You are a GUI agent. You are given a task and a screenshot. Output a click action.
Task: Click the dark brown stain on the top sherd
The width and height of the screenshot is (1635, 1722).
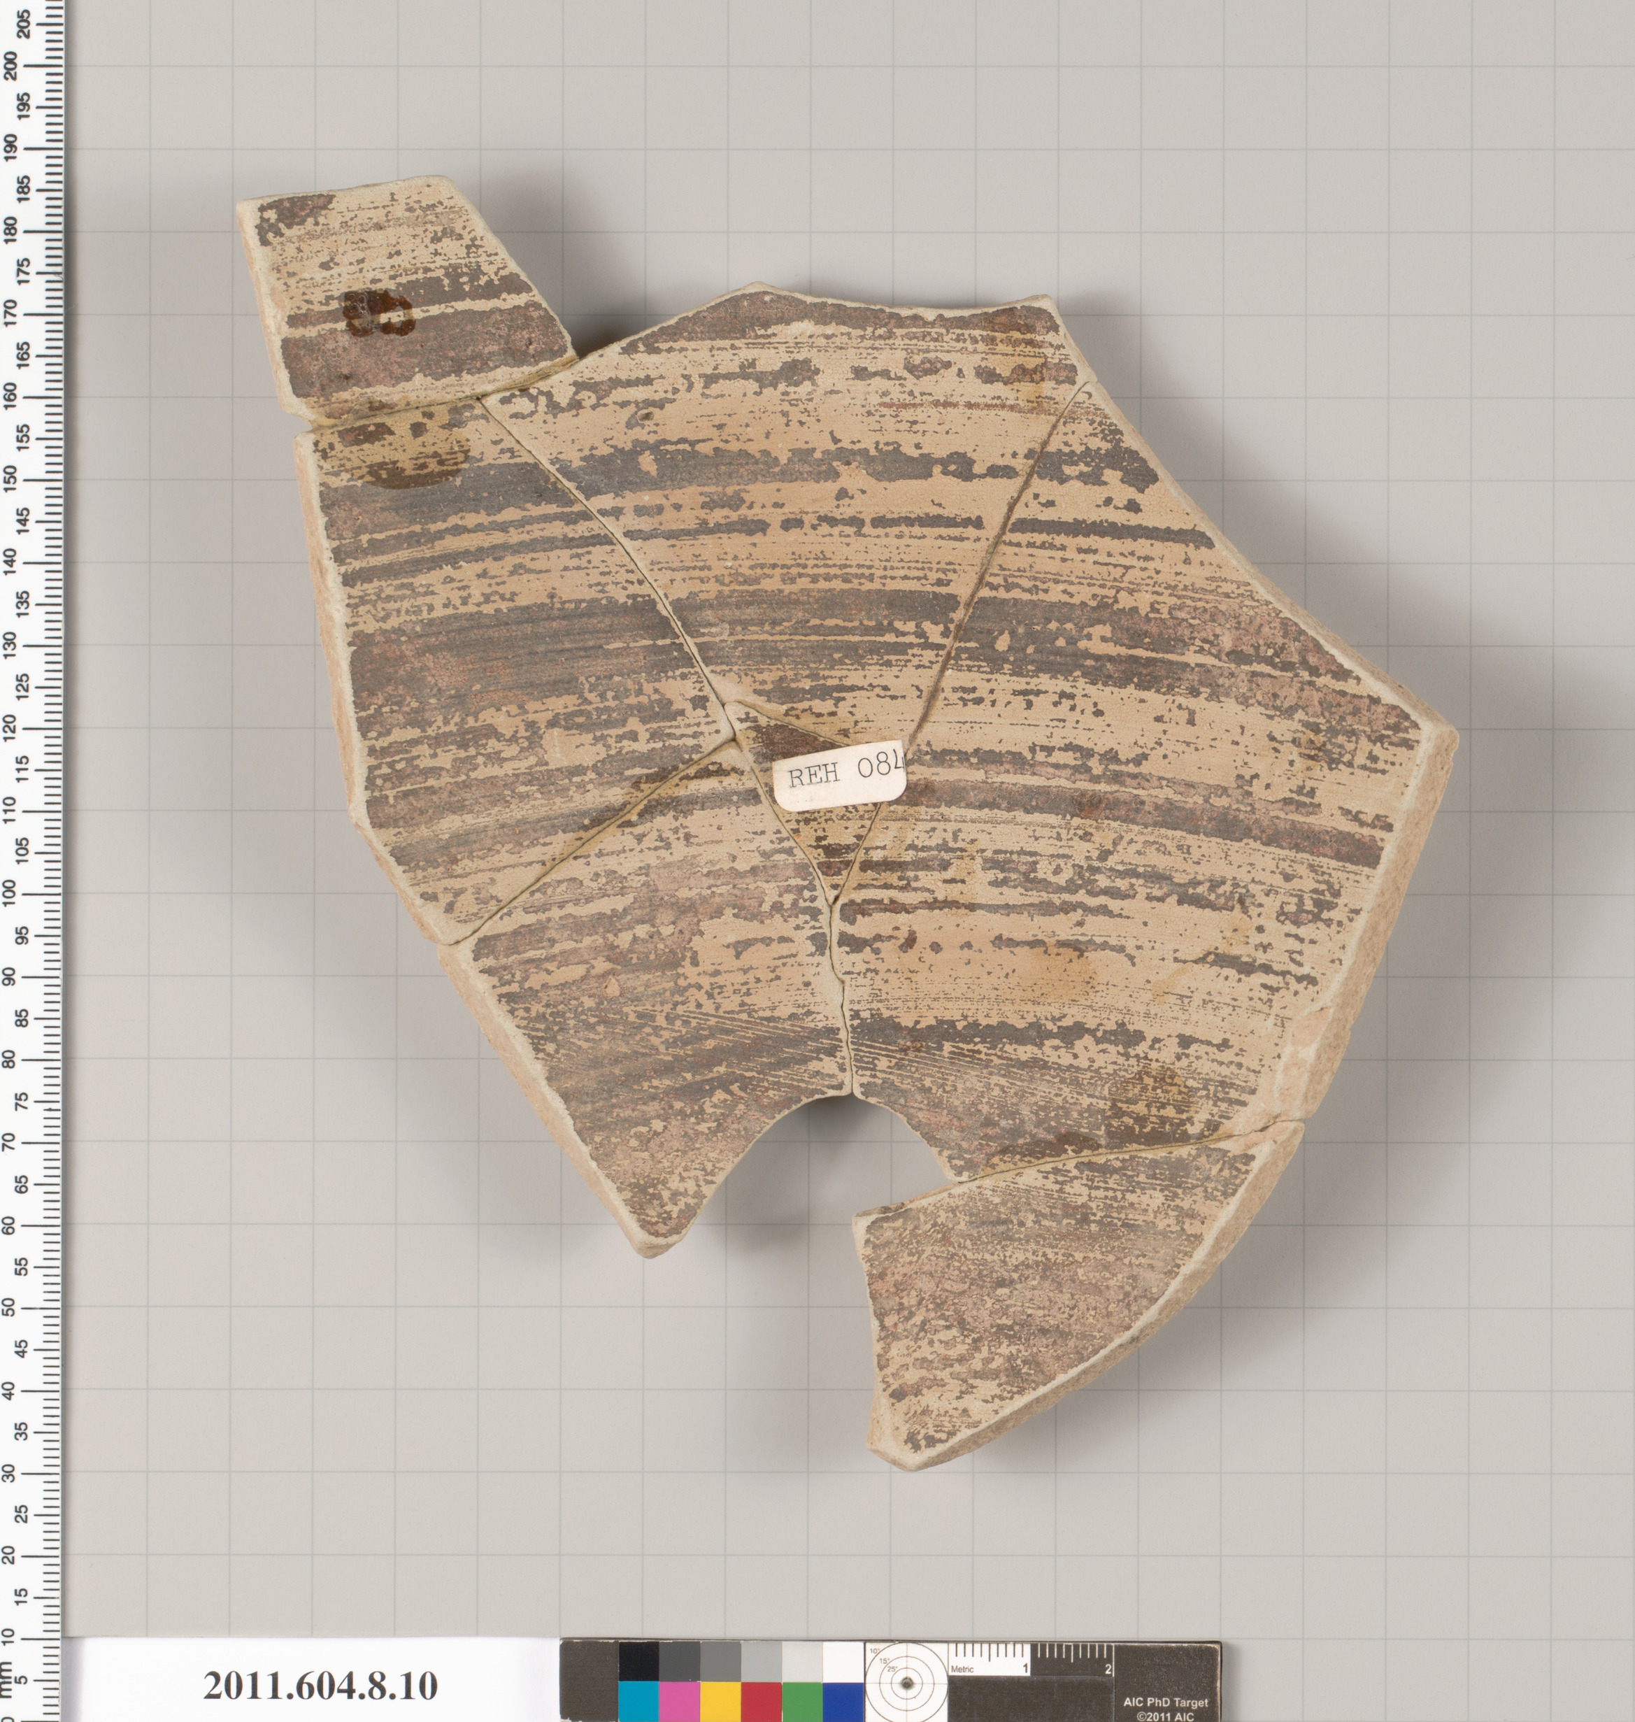coord(376,313)
